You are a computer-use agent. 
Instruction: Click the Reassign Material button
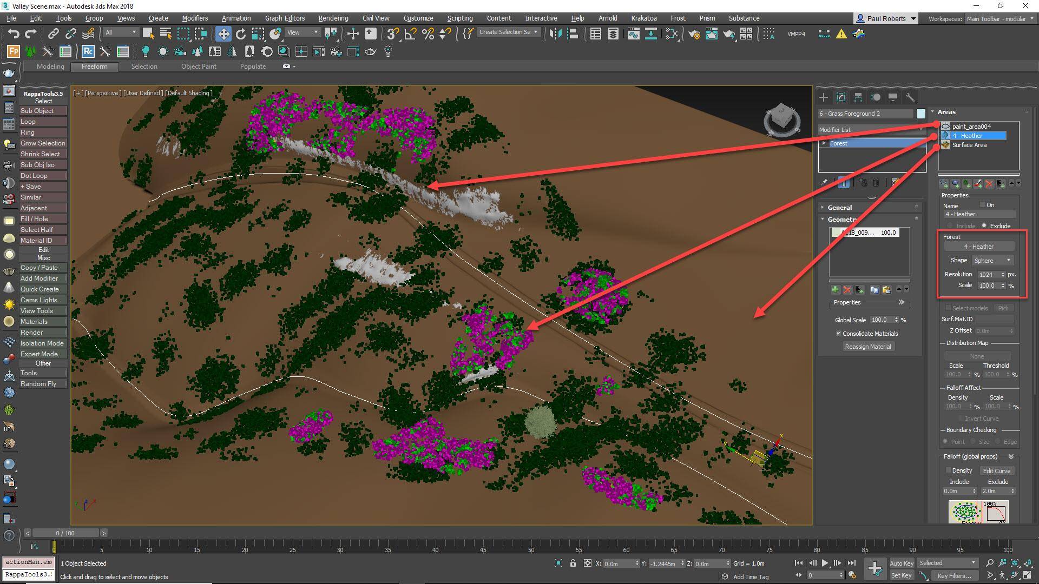pyautogui.click(x=868, y=346)
